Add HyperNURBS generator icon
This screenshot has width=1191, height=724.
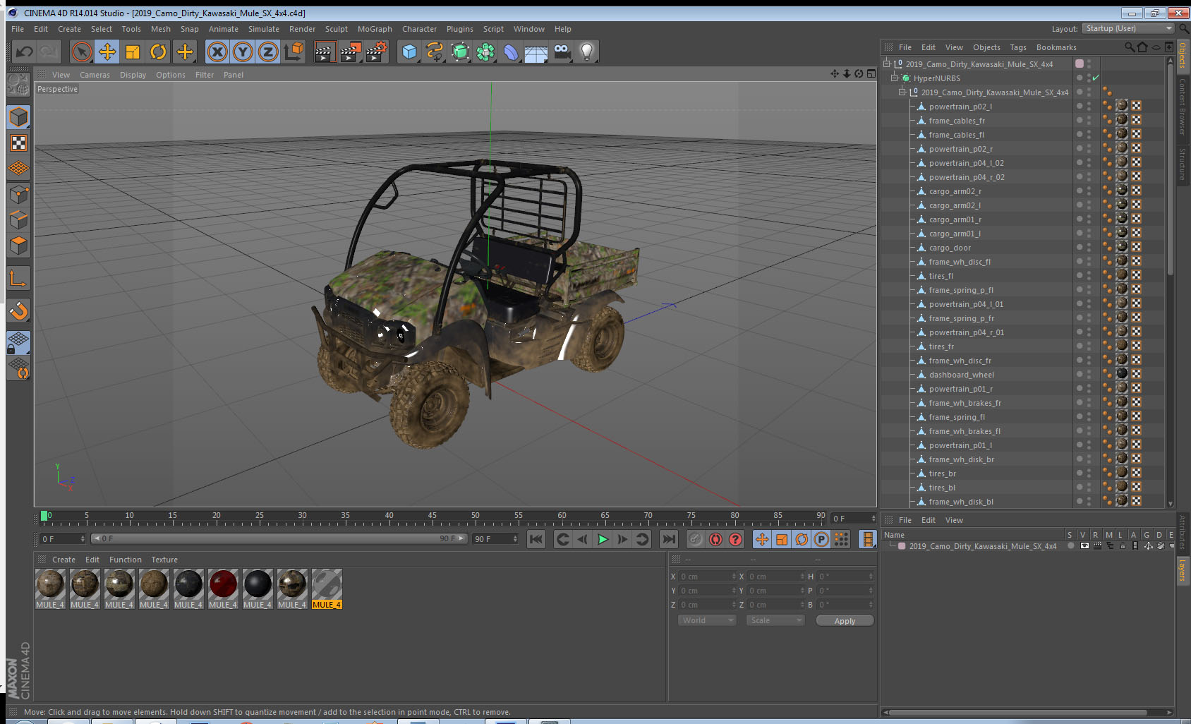tap(460, 52)
